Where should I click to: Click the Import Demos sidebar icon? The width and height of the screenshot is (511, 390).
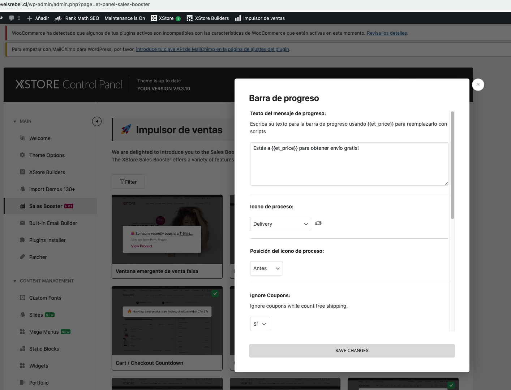22,189
